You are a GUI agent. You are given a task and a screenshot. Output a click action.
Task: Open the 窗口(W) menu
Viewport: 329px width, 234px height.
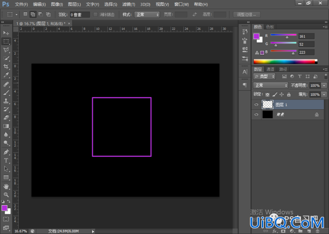[x=182, y=4]
